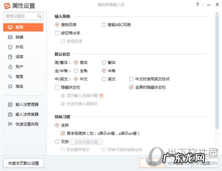Viewport: 222px width, 171px height.
Task: Choose 繁体 radio button
Action: [104, 63]
